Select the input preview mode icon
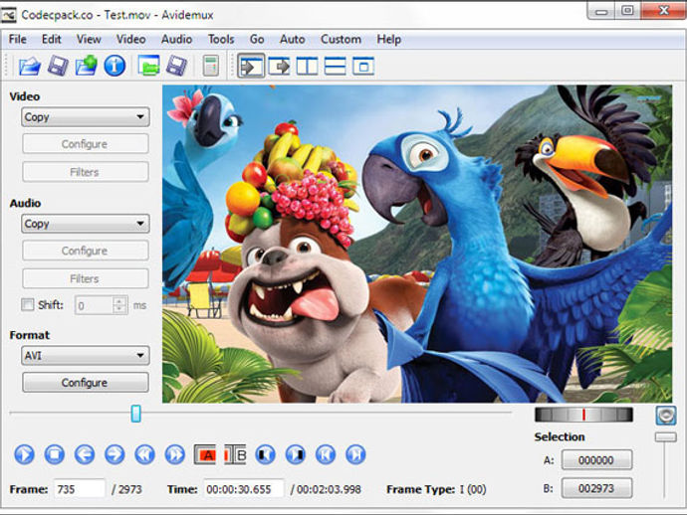This screenshot has height=515, width=687. pos(251,66)
